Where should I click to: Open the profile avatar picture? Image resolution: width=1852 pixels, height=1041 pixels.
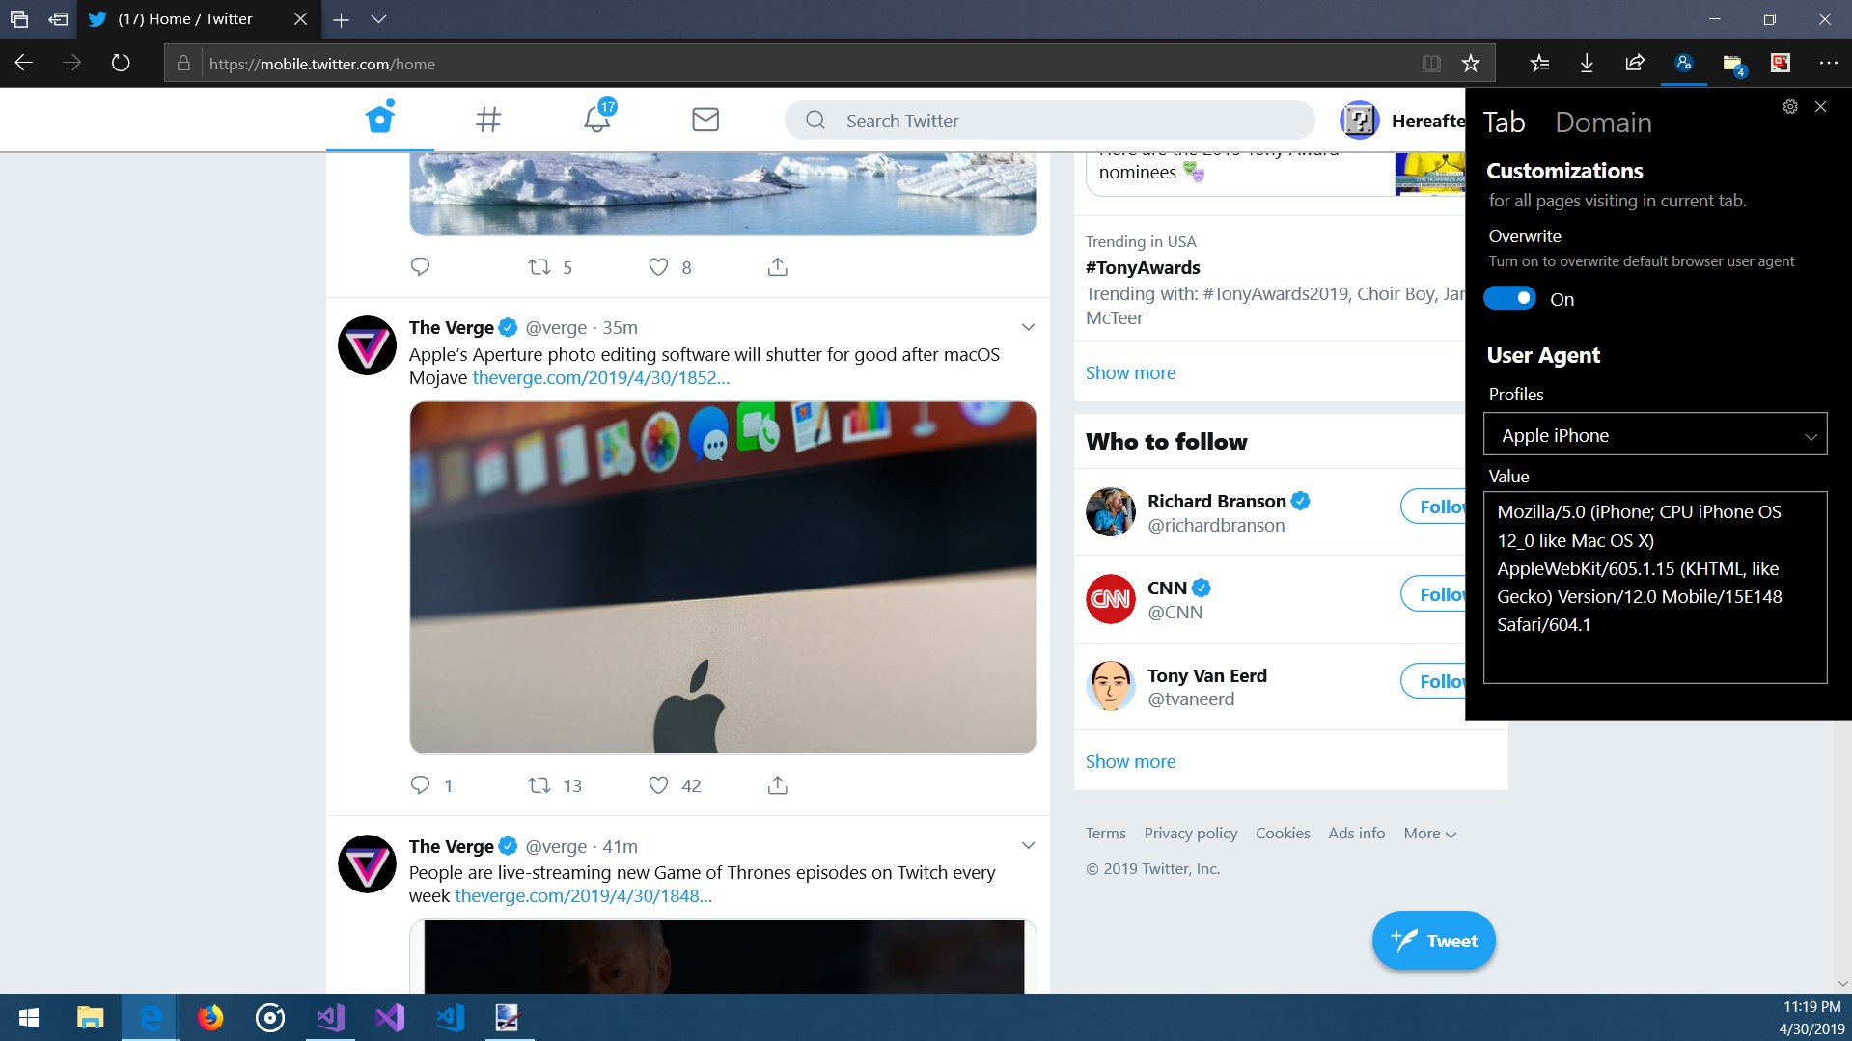click(1359, 121)
